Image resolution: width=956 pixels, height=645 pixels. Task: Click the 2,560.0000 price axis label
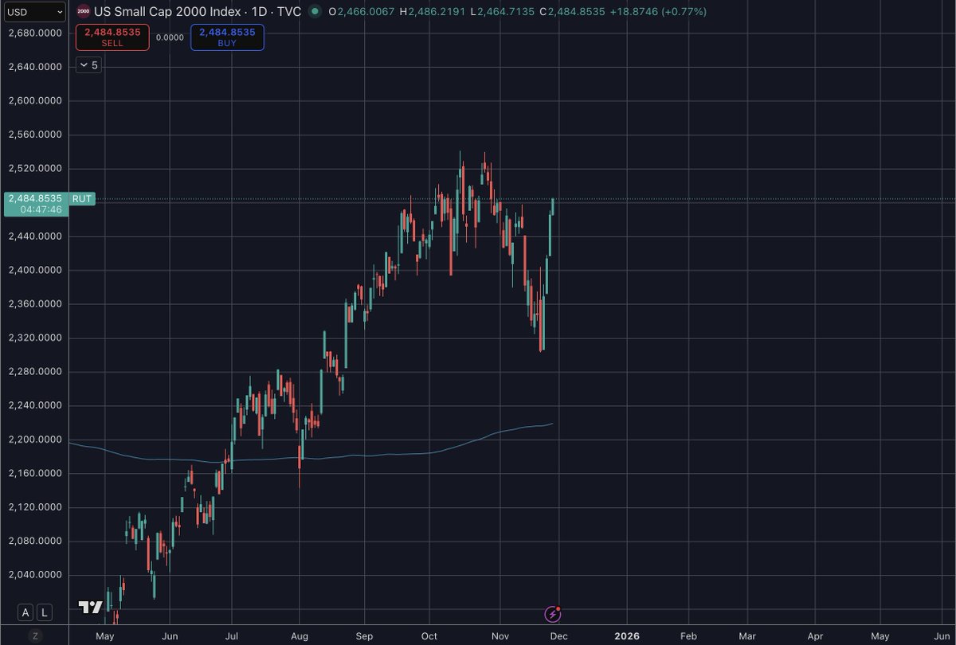[x=34, y=135]
